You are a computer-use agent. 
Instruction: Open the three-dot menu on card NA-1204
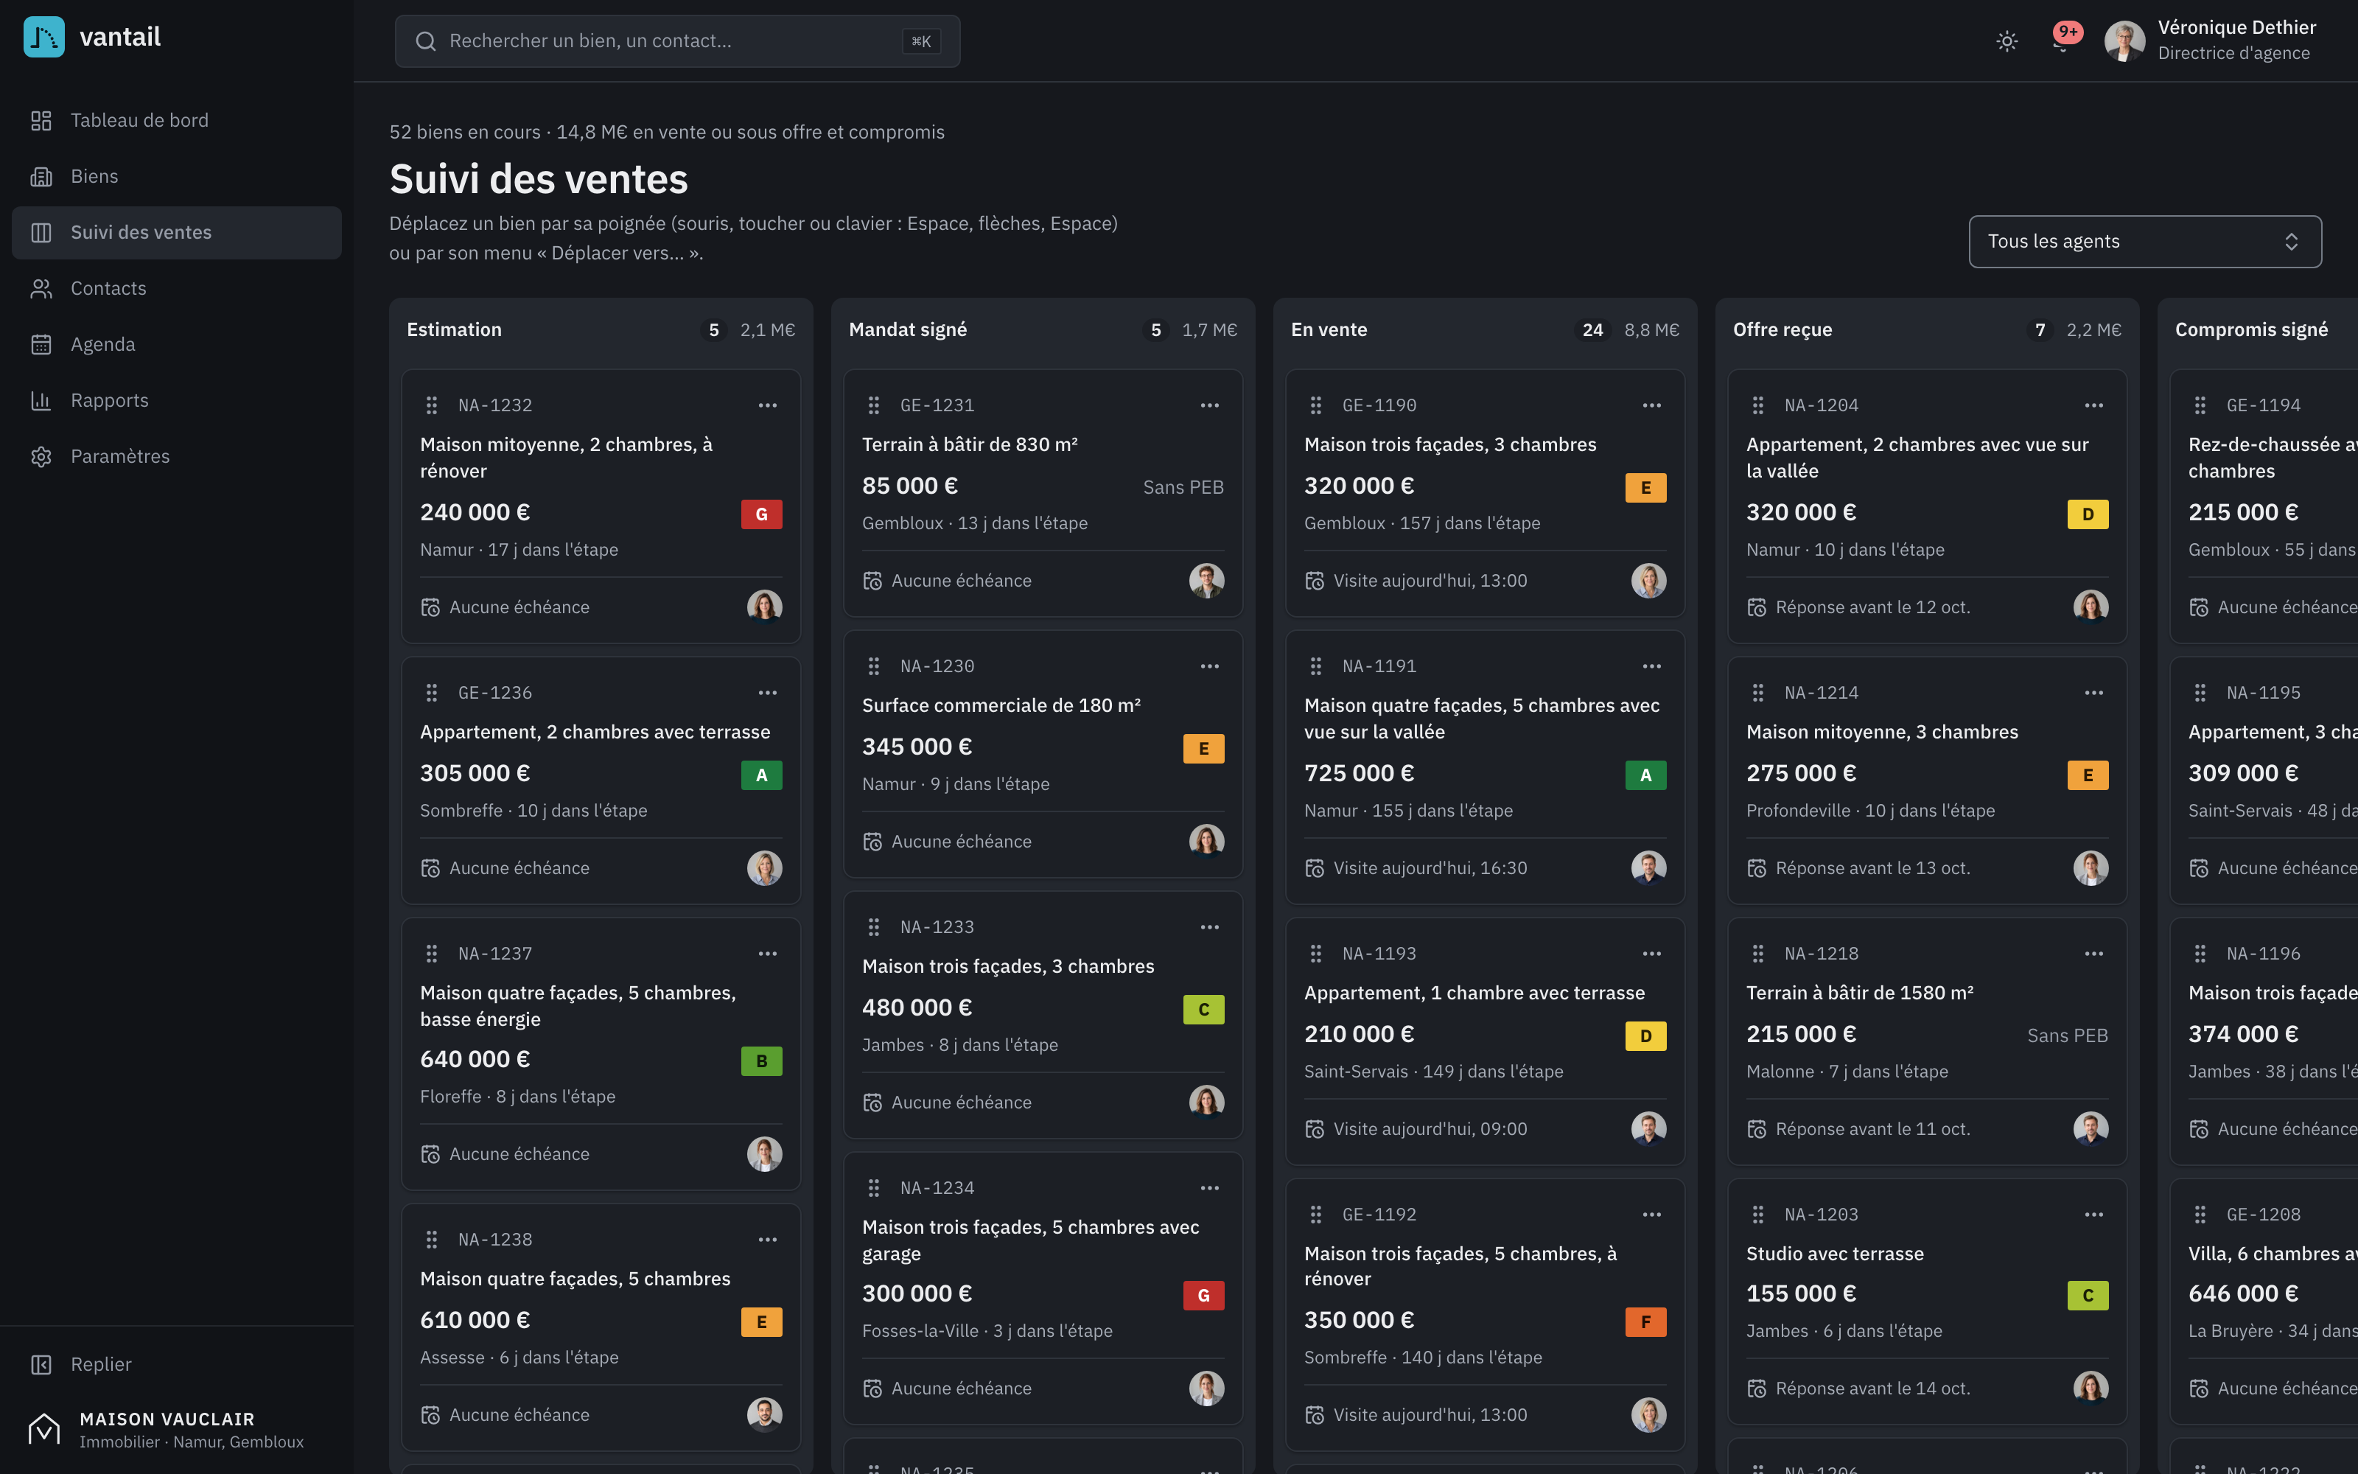point(2093,405)
